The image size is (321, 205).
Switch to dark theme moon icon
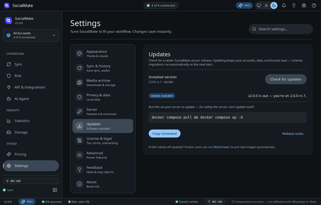(274, 6)
